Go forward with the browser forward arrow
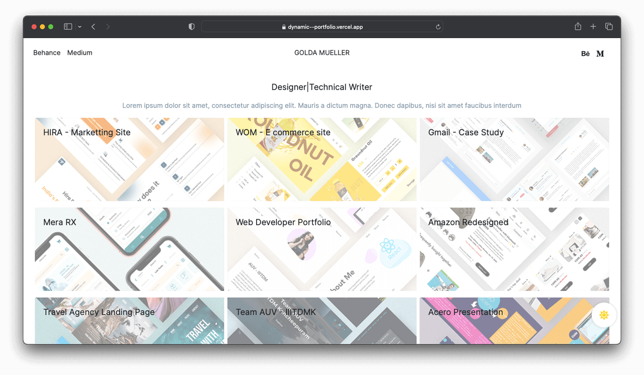The height and width of the screenshot is (375, 644). (108, 27)
